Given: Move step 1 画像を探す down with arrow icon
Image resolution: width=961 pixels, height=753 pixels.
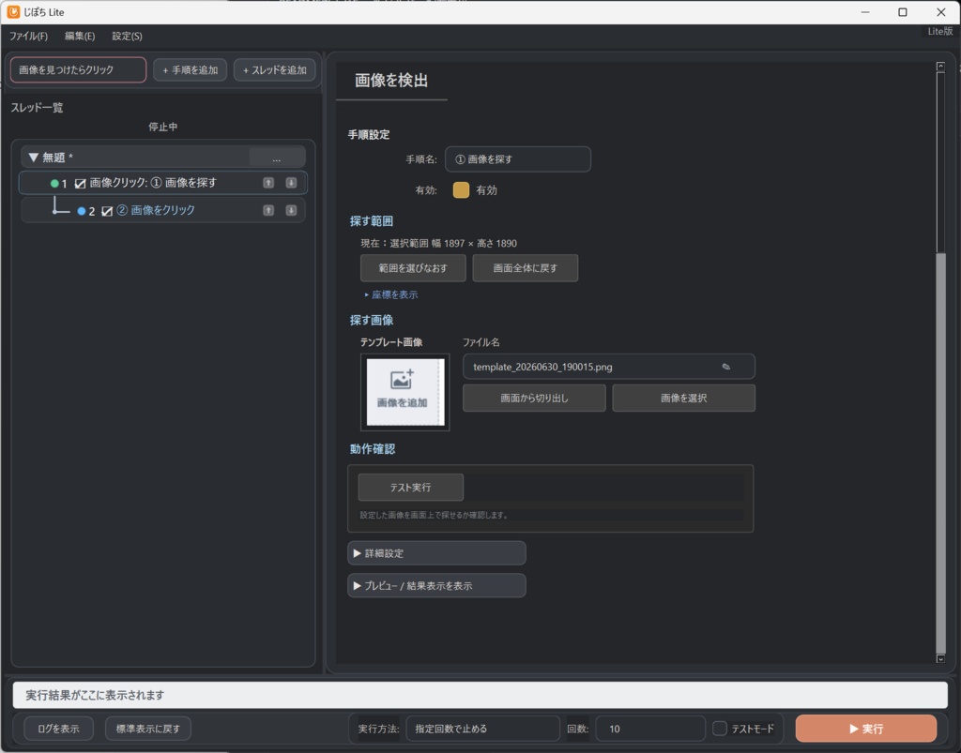Looking at the screenshot, I should click(291, 183).
